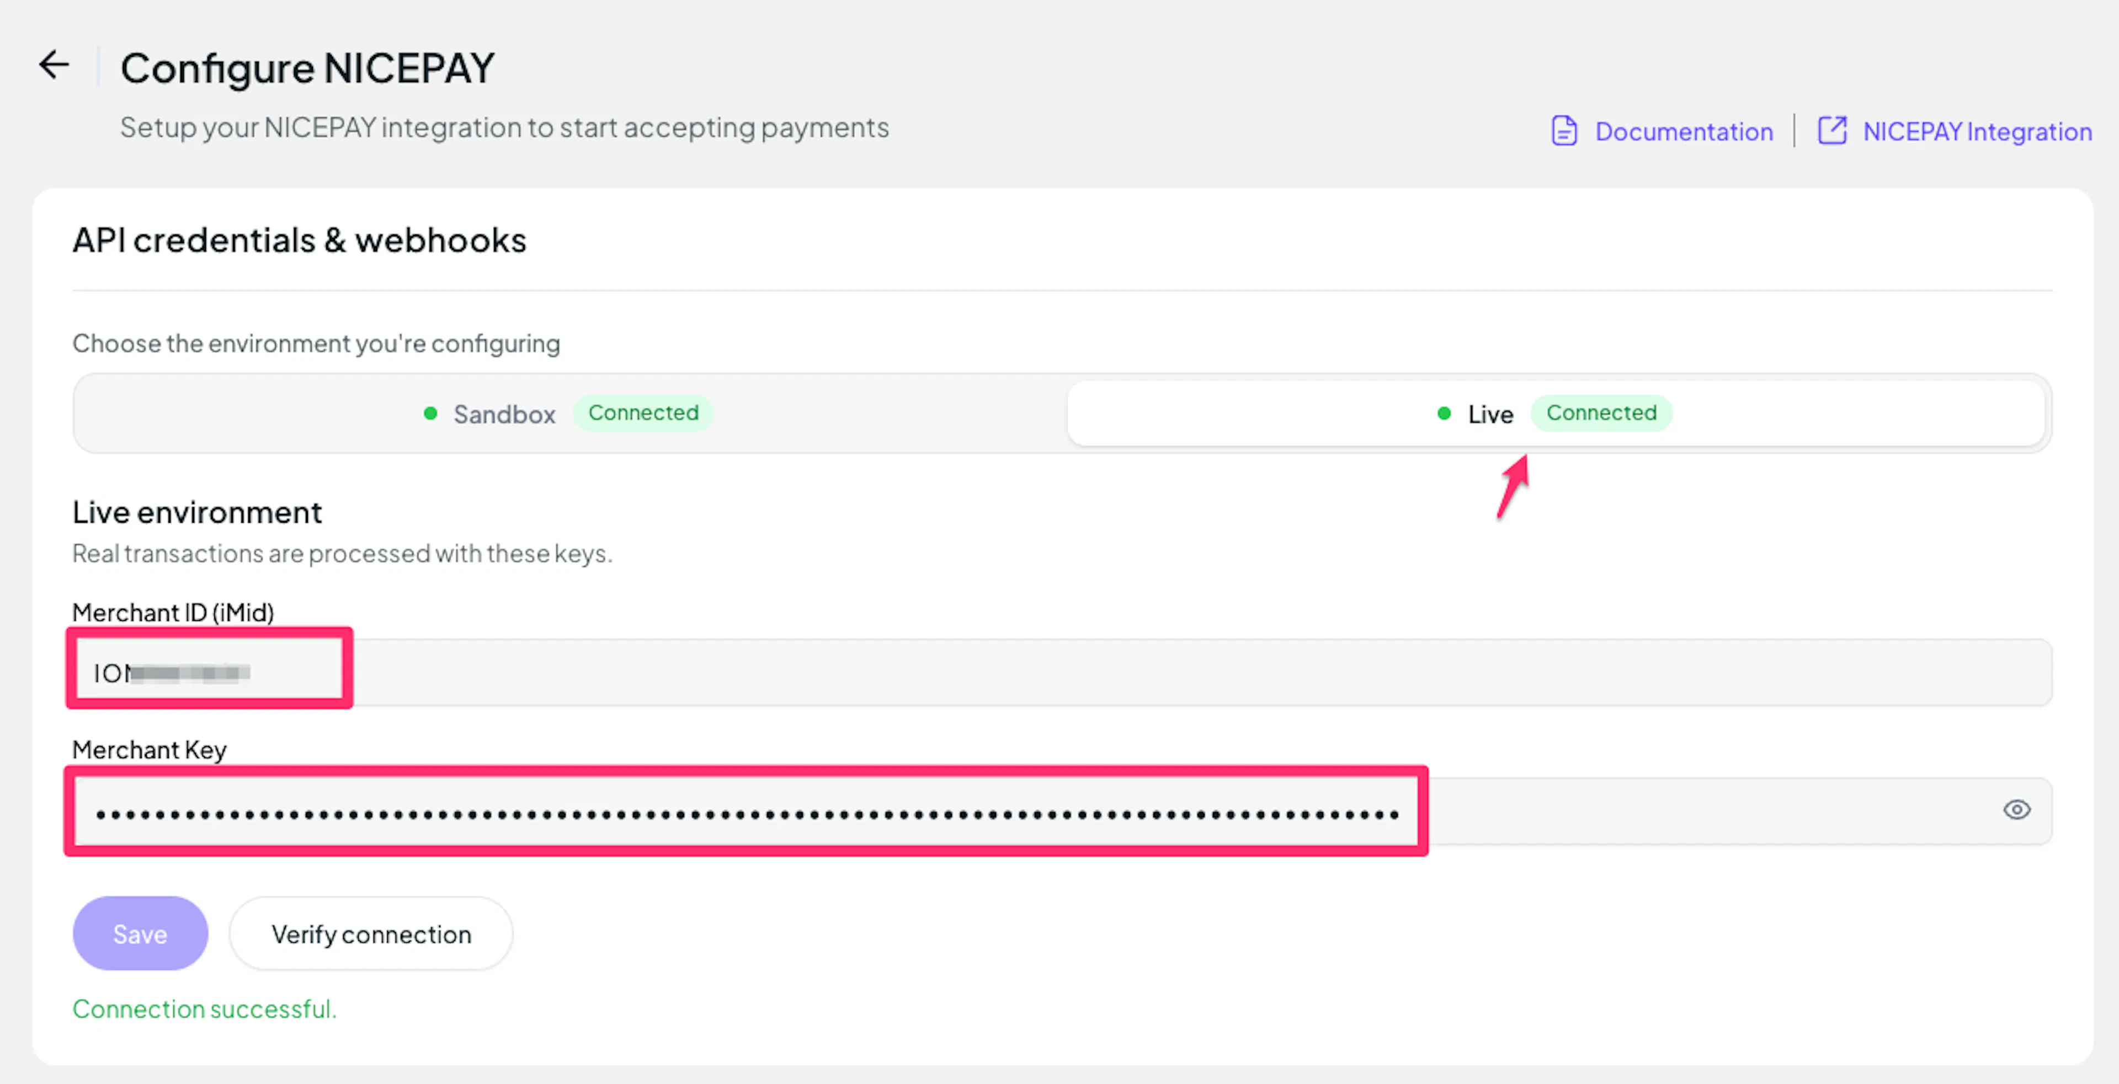Open the Documentation link
The image size is (2119, 1084).
pyautogui.click(x=1684, y=131)
